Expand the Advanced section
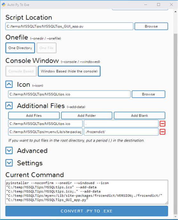 point(9,151)
